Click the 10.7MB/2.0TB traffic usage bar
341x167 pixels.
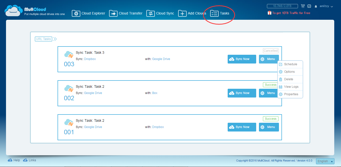(282, 6)
